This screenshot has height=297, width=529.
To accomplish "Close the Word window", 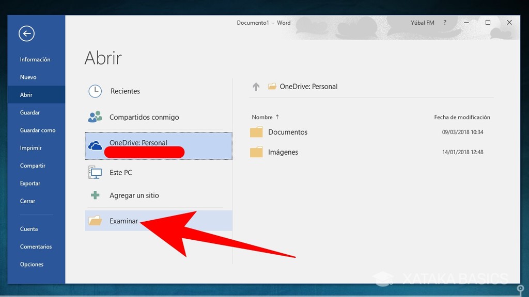I will pyautogui.click(x=509, y=23).
